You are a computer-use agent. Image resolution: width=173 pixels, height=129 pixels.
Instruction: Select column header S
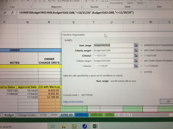74,22
